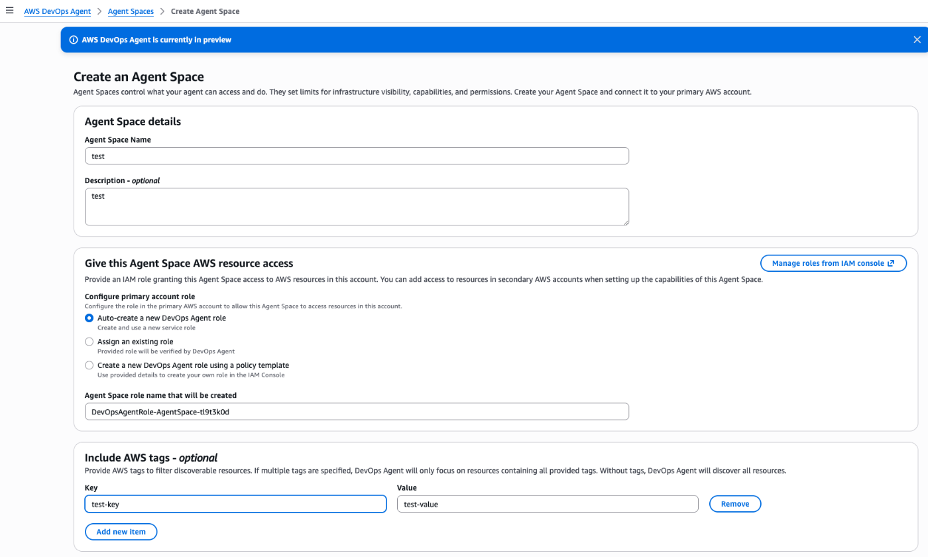
Task: Click the Give this Agent Space AWS resource access heading
Action: [189, 263]
